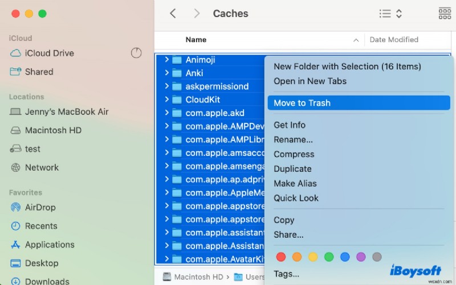This screenshot has height=285, width=456.
Task: Apply the blue tag color
Action: pos(345,257)
